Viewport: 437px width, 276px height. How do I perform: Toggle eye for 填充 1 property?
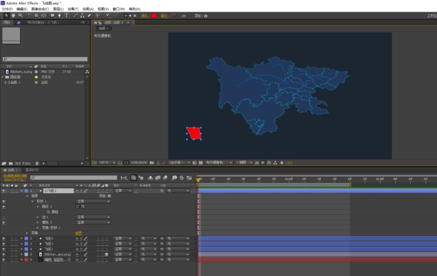[4, 222]
